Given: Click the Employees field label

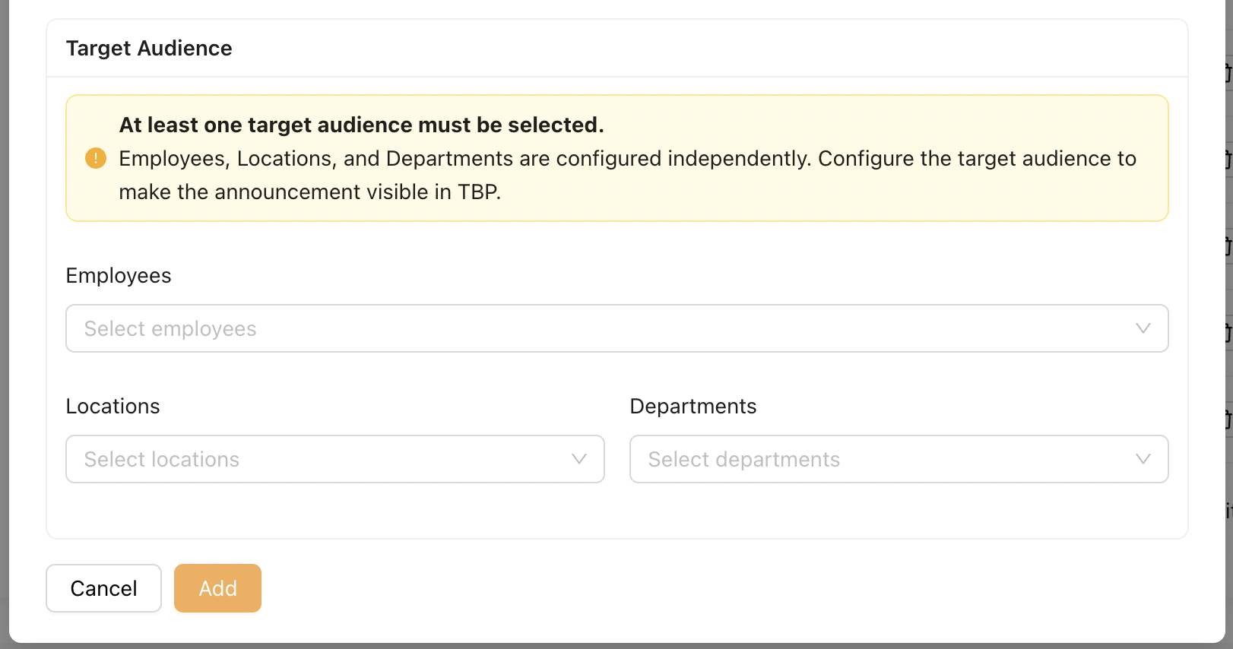Looking at the screenshot, I should pyautogui.click(x=119, y=276).
